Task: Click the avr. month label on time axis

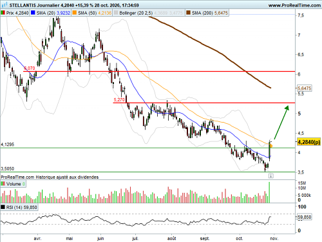Action: pyautogui.click(x=37, y=238)
